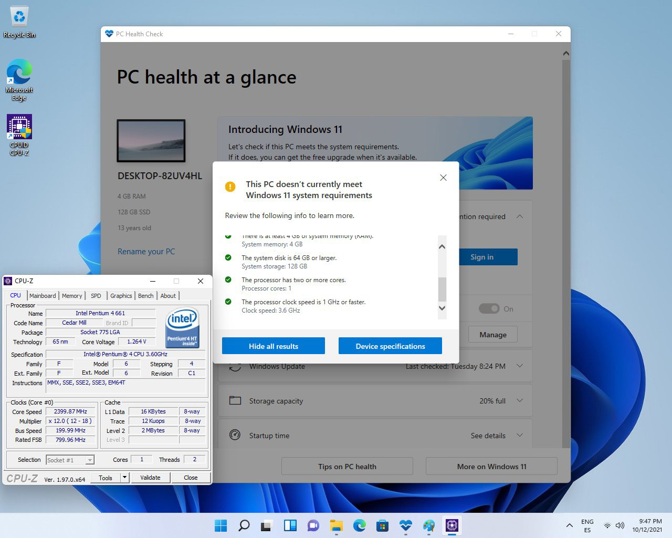Open Microsoft Store from the taskbar

(x=382, y=525)
